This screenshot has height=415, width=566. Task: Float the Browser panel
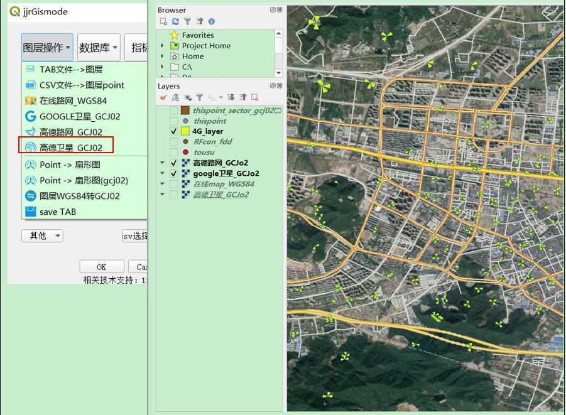[x=273, y=10]
